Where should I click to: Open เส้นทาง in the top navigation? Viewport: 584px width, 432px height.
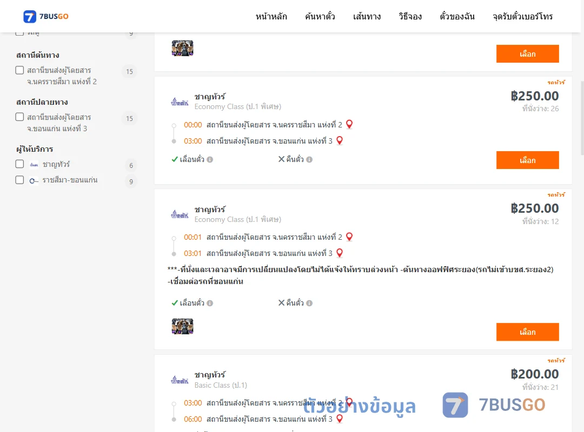(367, 16)
